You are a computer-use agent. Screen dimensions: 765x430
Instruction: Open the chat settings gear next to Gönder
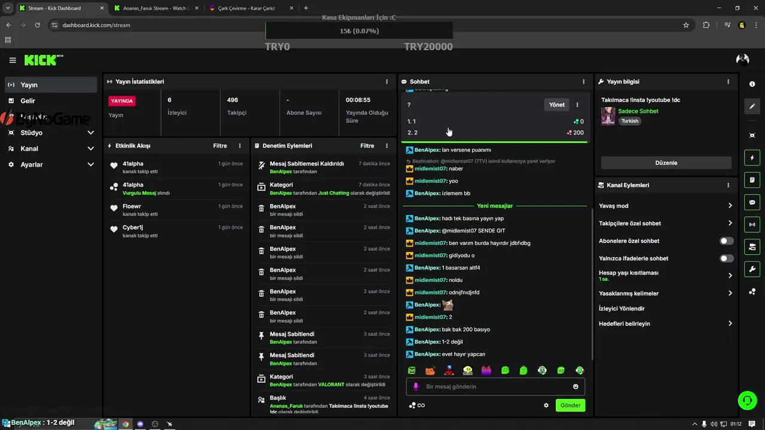546,405
